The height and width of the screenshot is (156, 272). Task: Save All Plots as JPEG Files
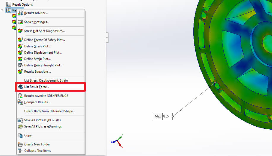click(42, 120)
